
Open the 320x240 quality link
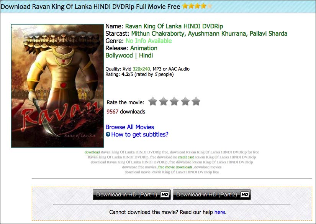point(141,69)
